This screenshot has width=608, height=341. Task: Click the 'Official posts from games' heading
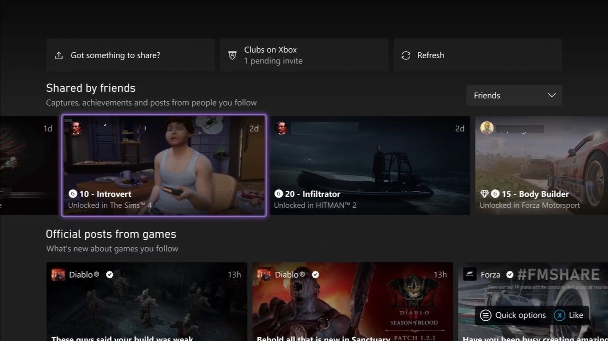pos(111,234)
